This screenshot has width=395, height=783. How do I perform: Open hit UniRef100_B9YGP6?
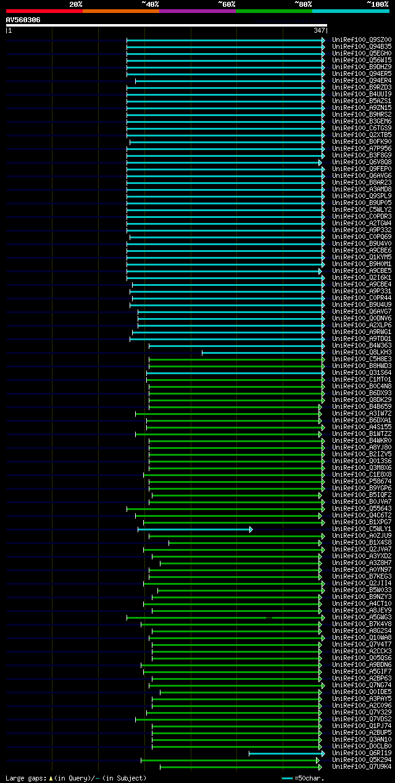click(362, 488)
